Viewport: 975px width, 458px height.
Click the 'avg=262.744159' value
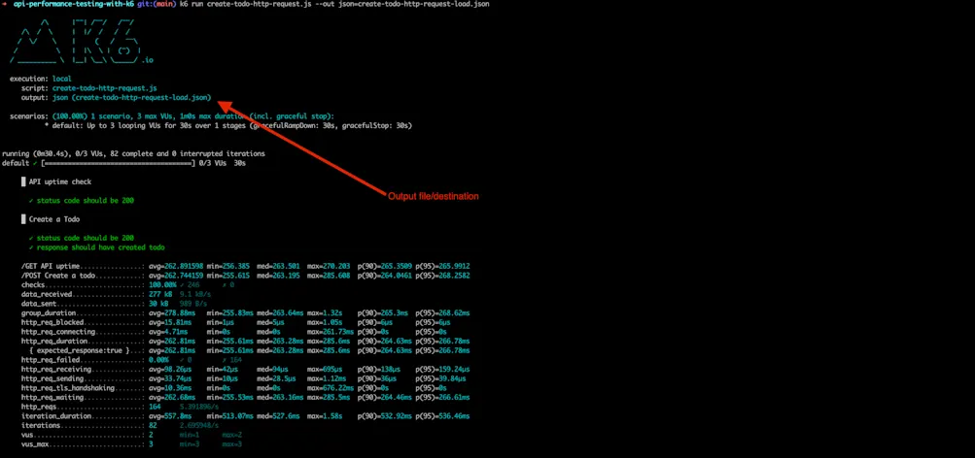click(176, 275)
